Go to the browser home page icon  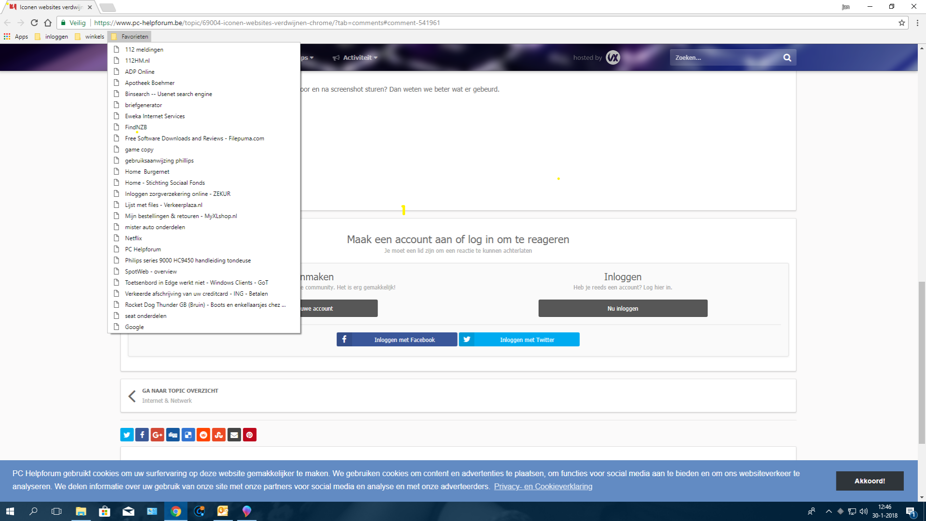48,23
